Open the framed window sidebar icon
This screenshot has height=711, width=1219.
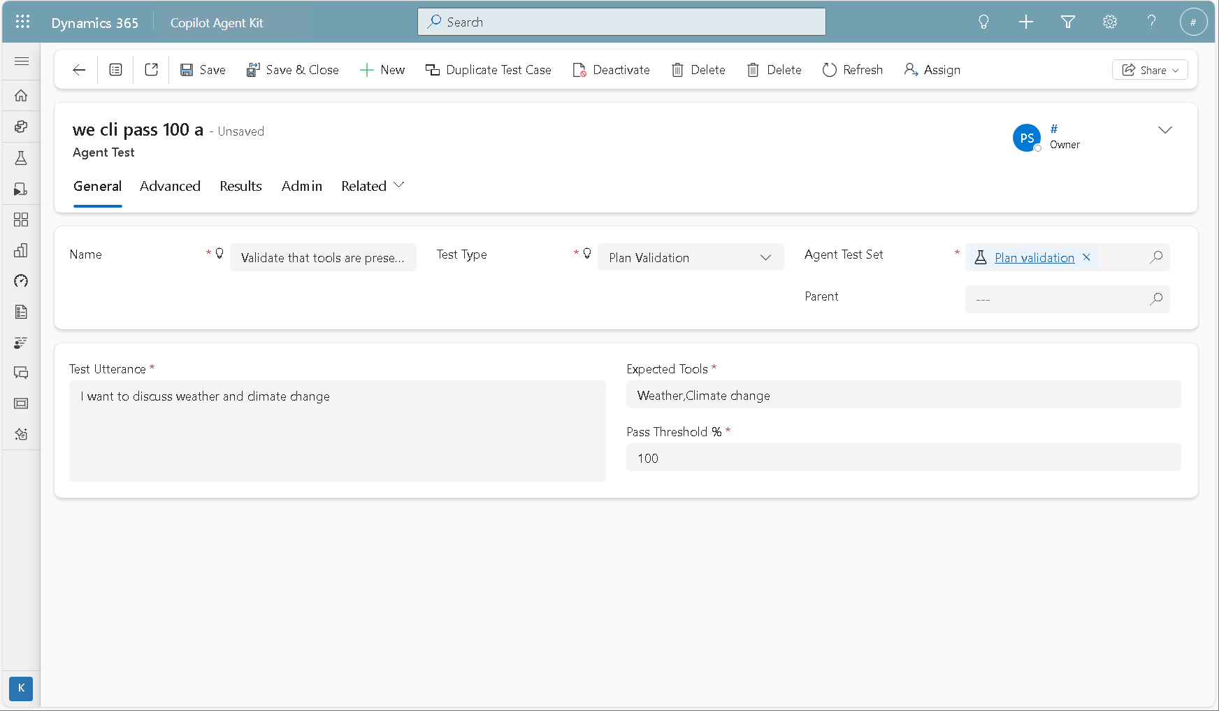click(21, 403)
